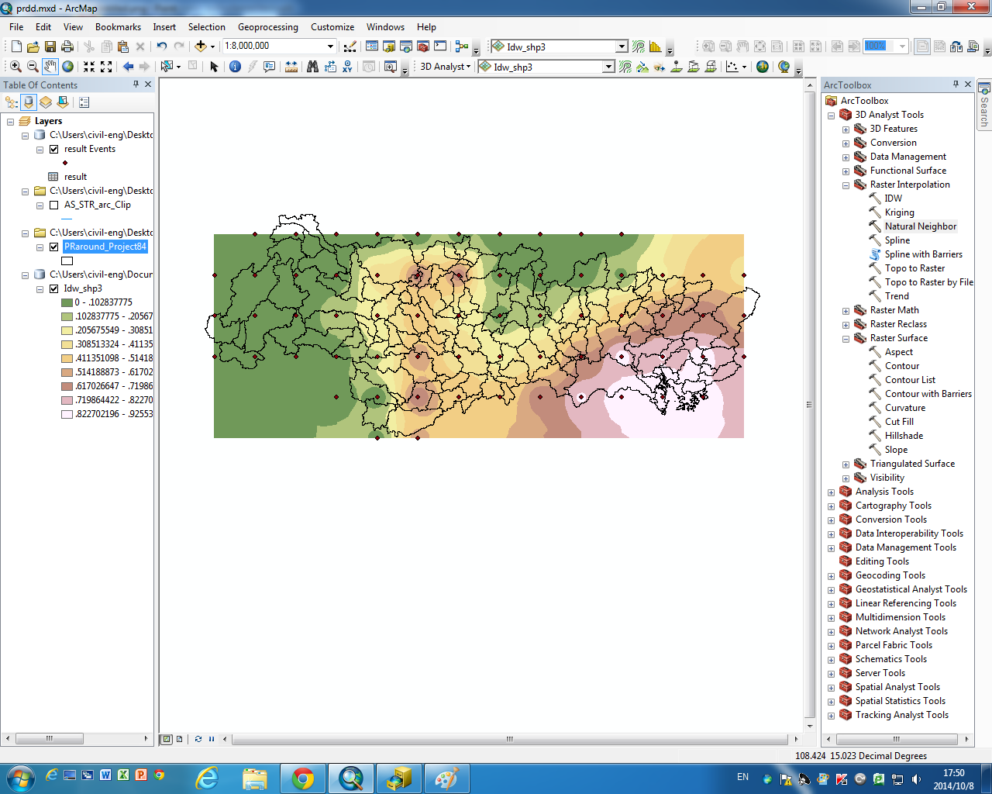Click the Go To XY icon
The height and width of the screenshot is (794, 992).
[347, 67]
